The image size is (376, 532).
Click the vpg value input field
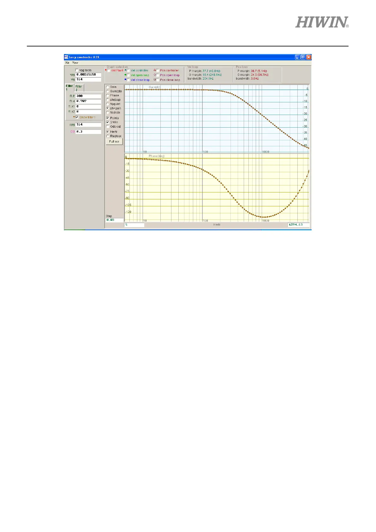point(88,75)
